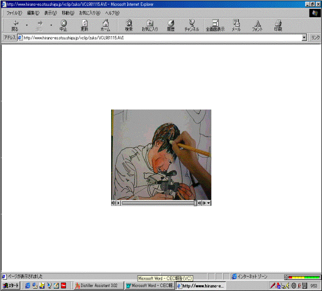This screenshot has width=322, height=291.
Task: Click Distiller Assistant 3.02 taskbar button
Action: pos(99,286)
